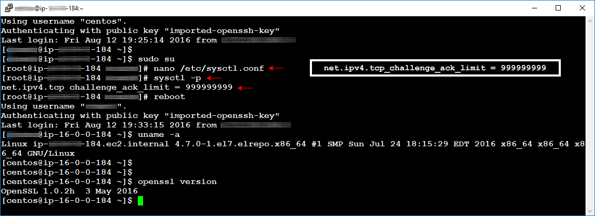
Task: Click the "sudo su" command text
Action: click(156, 59)
